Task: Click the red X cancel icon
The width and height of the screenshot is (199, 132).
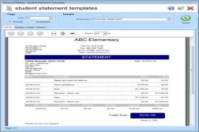Action: click(190, 8)
